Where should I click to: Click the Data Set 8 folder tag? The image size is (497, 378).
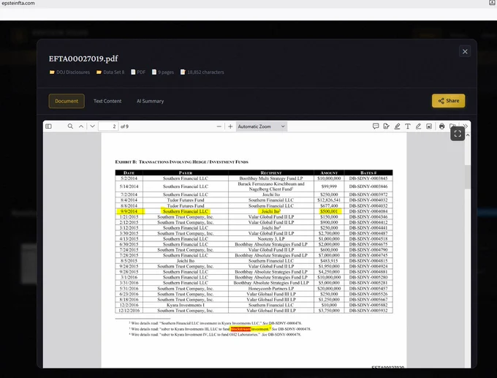coord(110,72)
